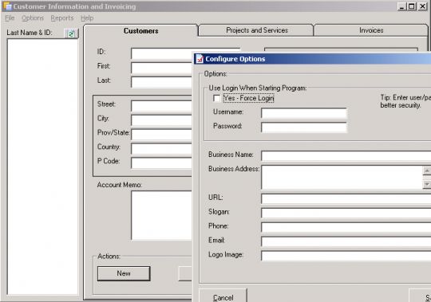Click the Configure Options dialog title icon
431x302 pixels.
click(x=200, y=59)
